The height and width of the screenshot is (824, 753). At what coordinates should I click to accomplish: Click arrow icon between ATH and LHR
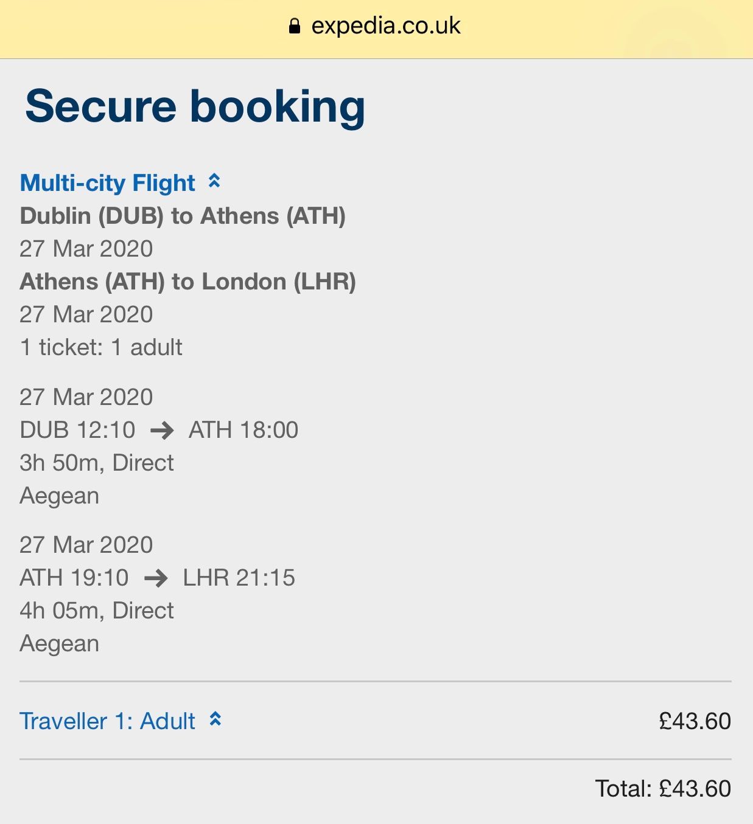[x=156, y=578]
